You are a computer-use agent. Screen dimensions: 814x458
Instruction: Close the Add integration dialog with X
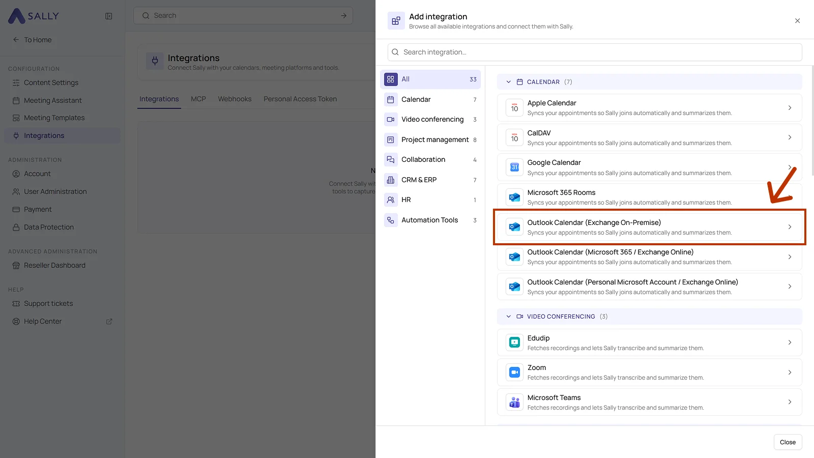797,21
